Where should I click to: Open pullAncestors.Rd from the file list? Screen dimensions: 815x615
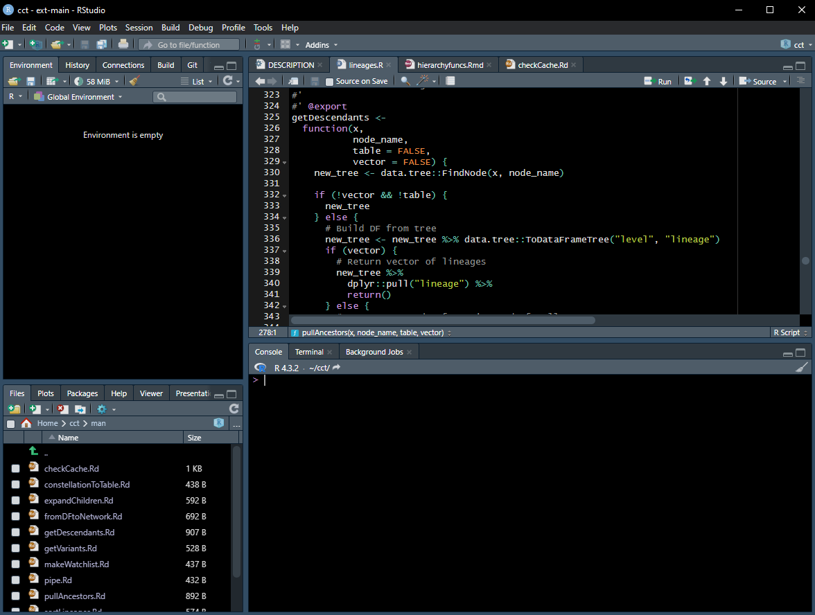[x=75, y=596]
